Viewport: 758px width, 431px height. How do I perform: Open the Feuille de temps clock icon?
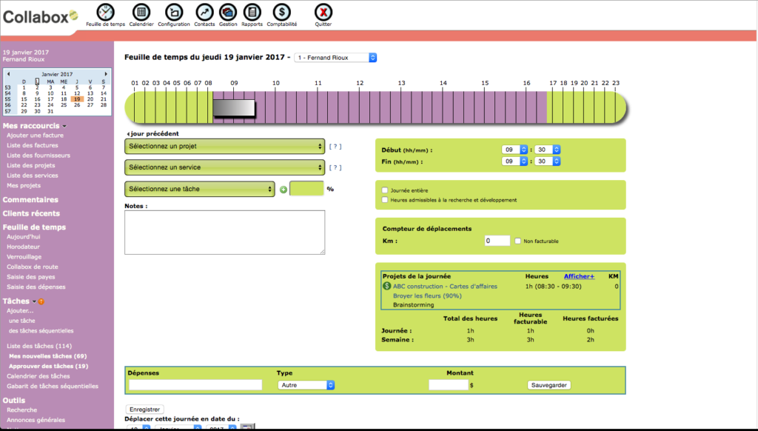click(106, 12)
